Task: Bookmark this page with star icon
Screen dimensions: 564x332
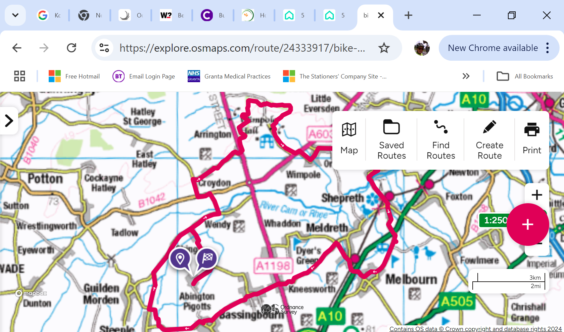Action: pos(384,48)
